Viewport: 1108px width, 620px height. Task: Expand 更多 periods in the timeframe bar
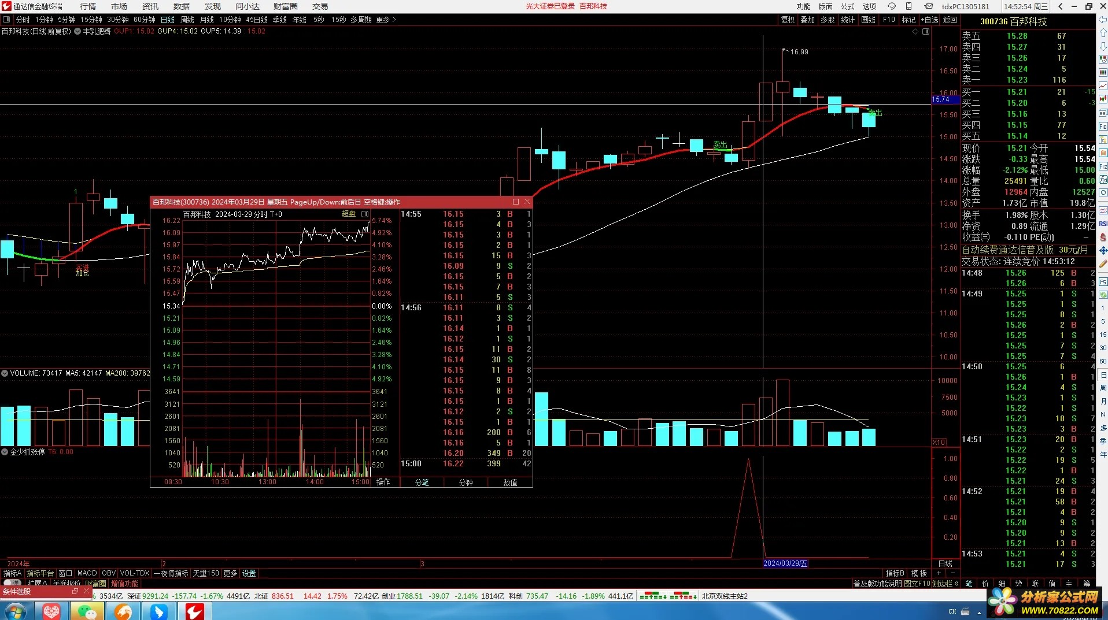(x=386, y=20)
